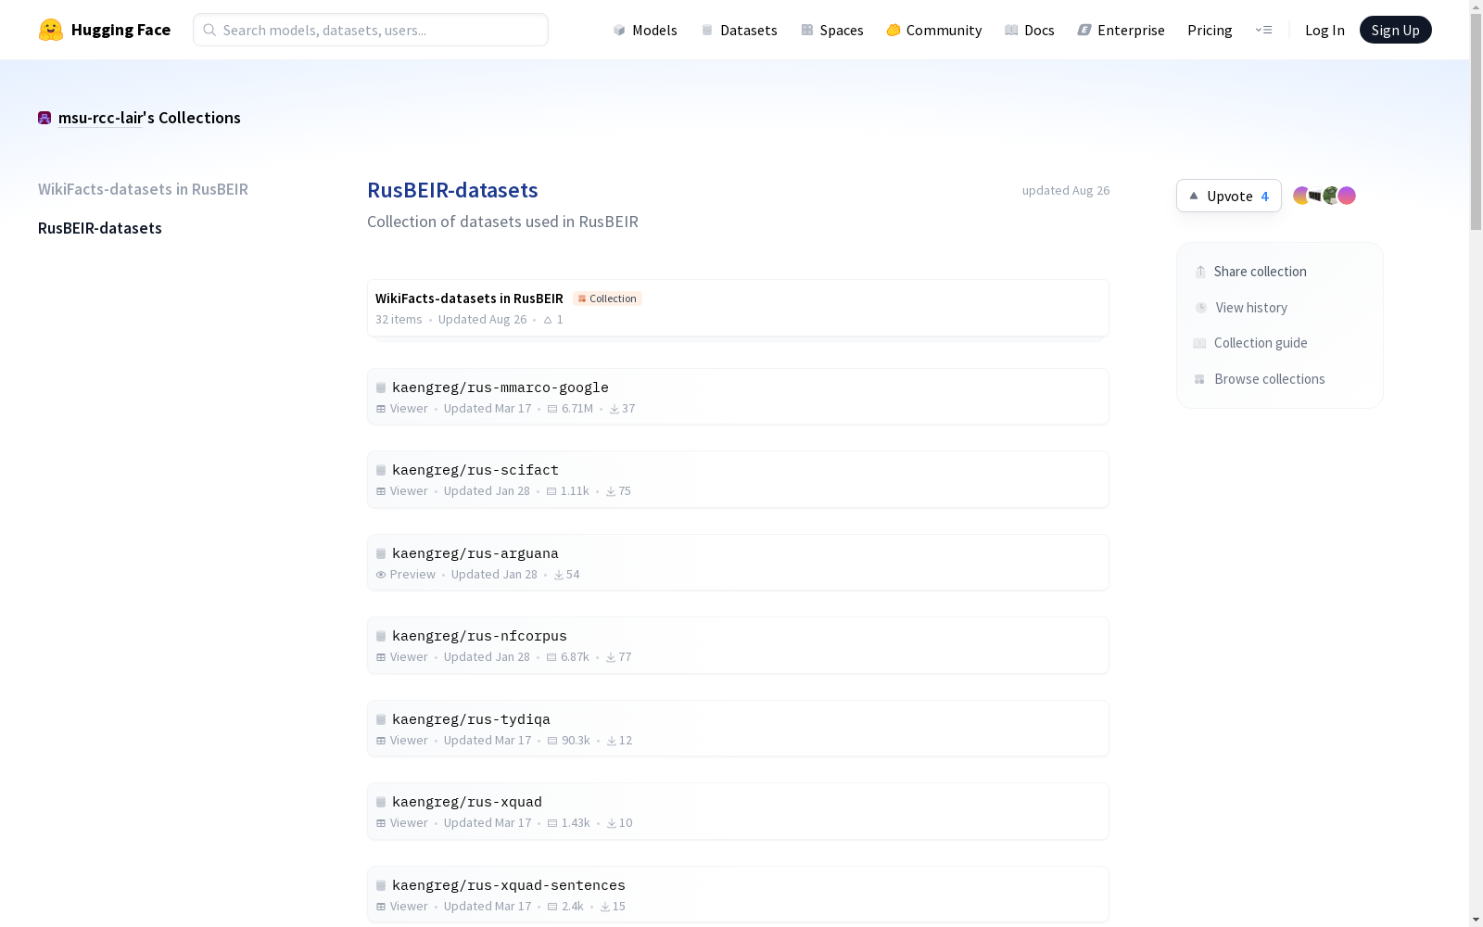Open the Models page

(x=645, y=30)
